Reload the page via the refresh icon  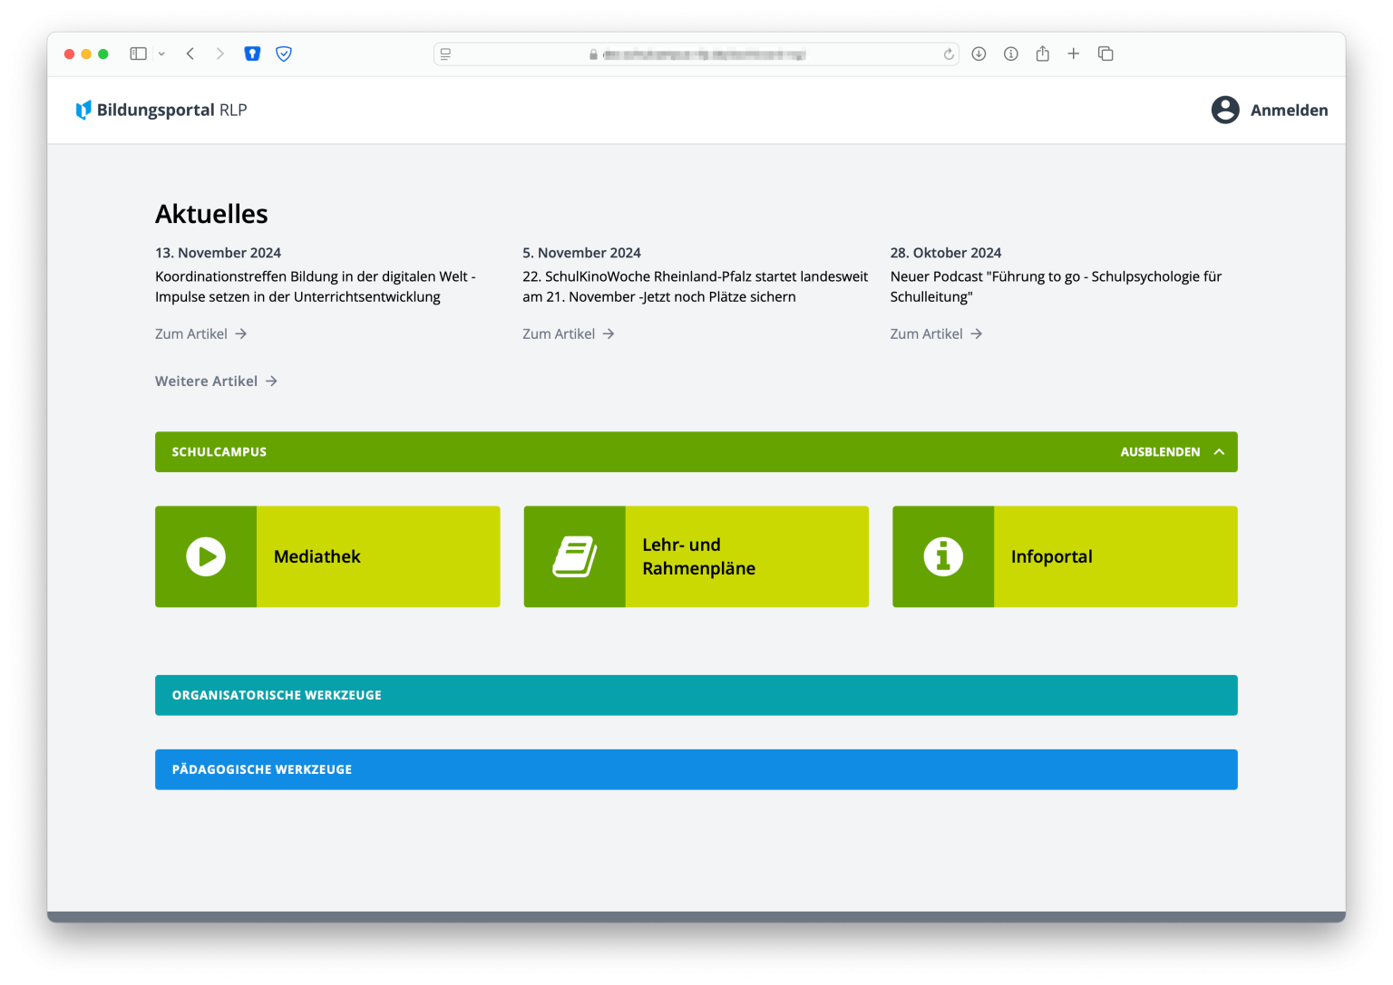coord(949,53)
